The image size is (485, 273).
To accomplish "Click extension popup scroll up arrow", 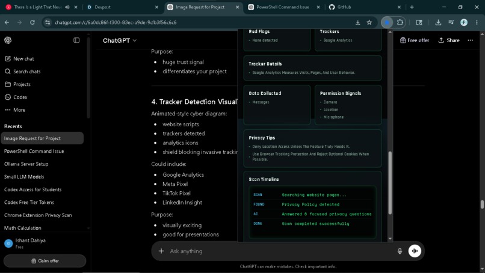I will [x=390, y=32].
